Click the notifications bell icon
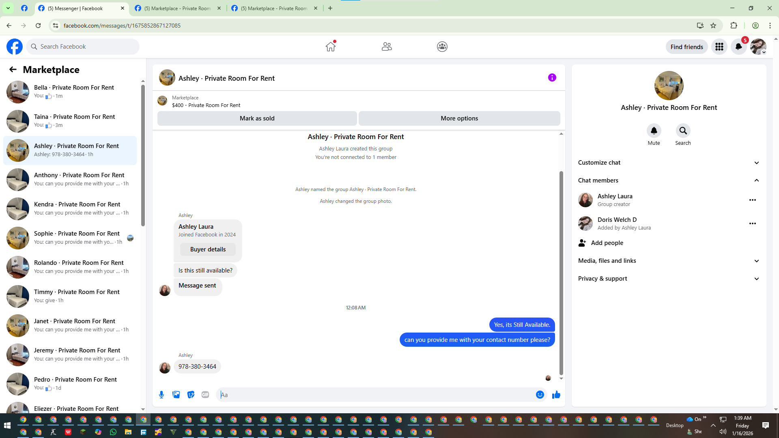The width and height of the screenshot is (779, 438). (738, 47)
